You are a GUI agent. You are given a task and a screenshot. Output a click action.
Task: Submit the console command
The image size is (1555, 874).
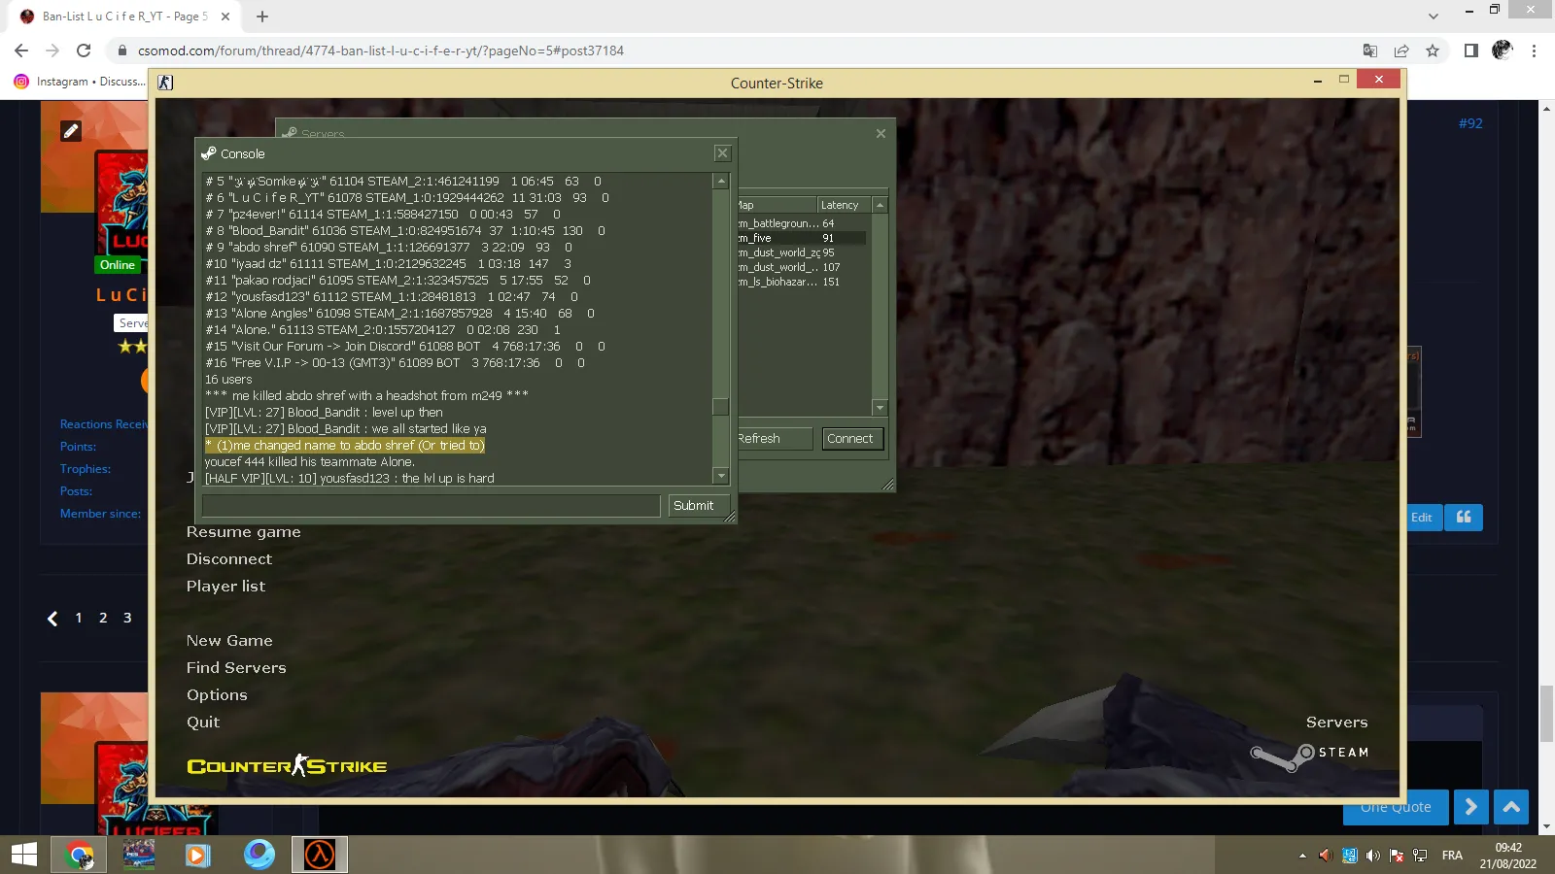click(693, 506)
